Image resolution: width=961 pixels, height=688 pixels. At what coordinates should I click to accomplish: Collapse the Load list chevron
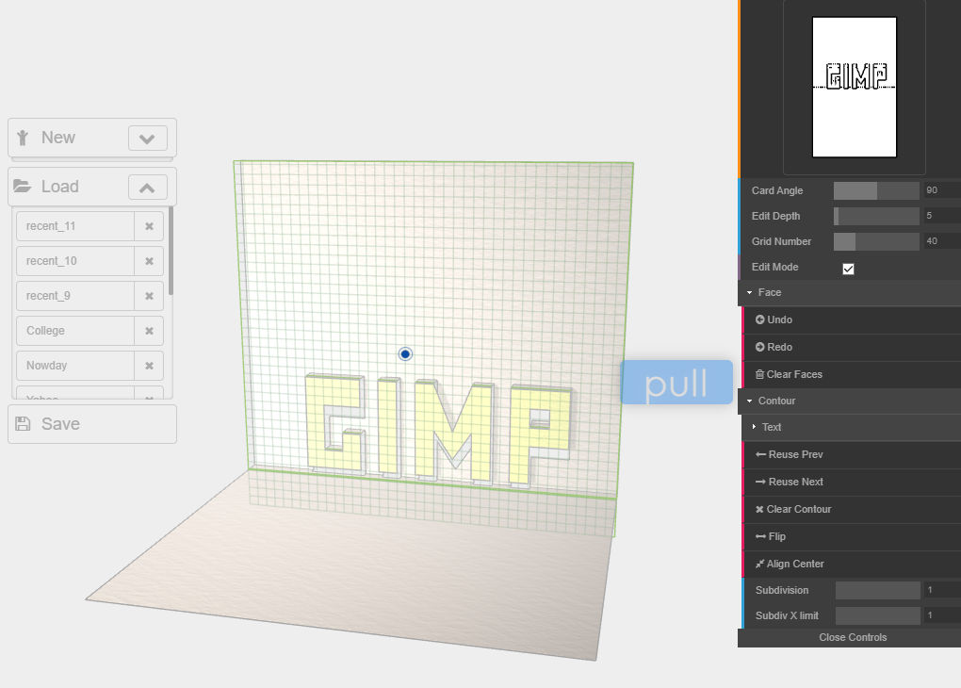[x=148, y=187]
